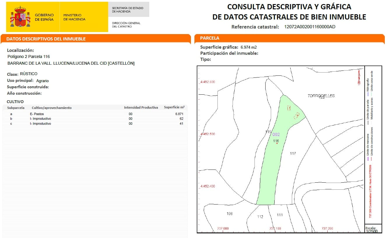Click I- Improductivo in subparcela c row

click(x=41, y=124)
